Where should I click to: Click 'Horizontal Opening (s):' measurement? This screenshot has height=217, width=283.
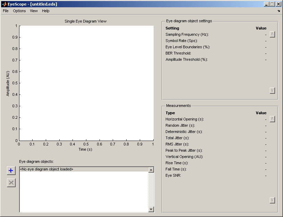[185, 119]
